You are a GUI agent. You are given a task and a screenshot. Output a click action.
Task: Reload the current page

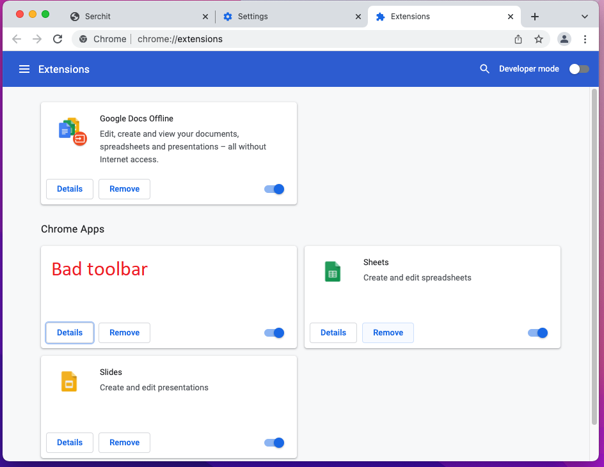58,39
